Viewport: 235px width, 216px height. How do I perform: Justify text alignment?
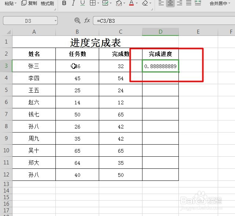tap(189, 3)
